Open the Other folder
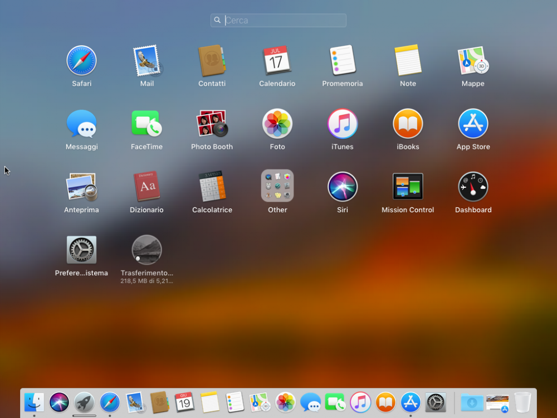Viewport: 557px width, 418px height. tap(277, 186)
